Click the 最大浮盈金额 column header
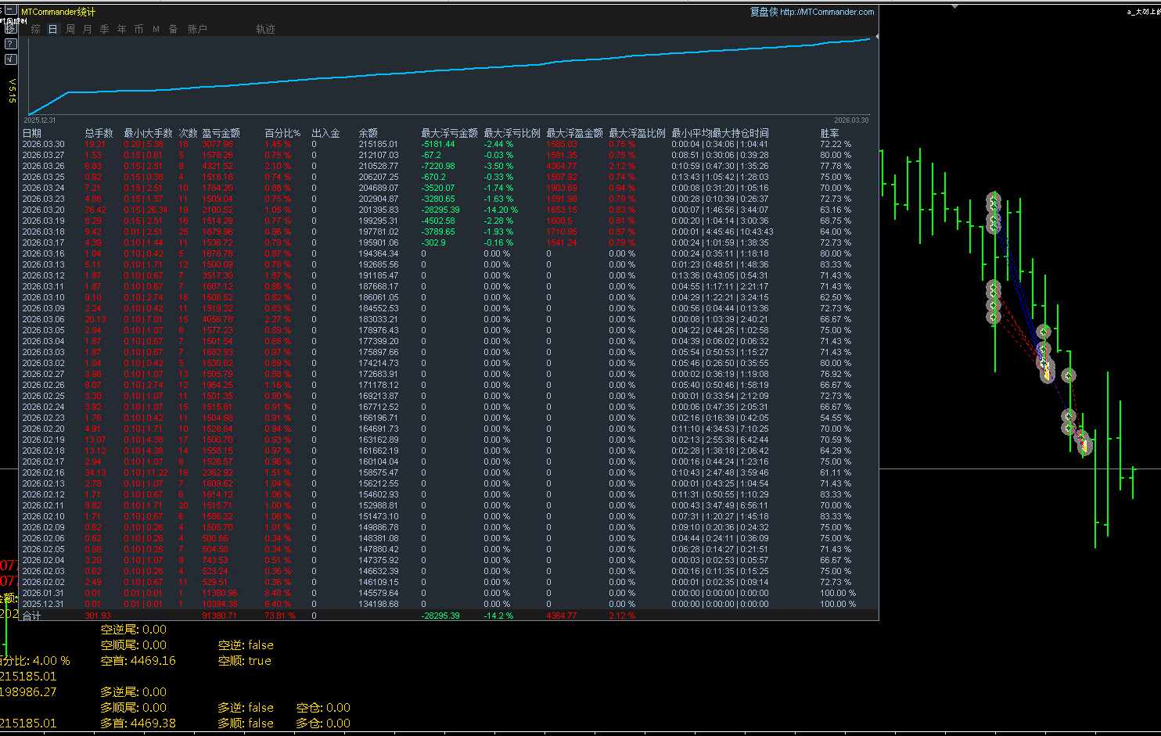 pyautogui.click(x=575, y=133)
